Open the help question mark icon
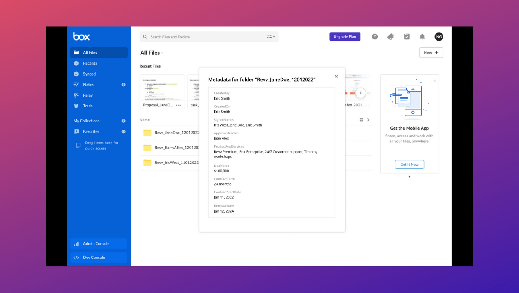 pos(375,36)
